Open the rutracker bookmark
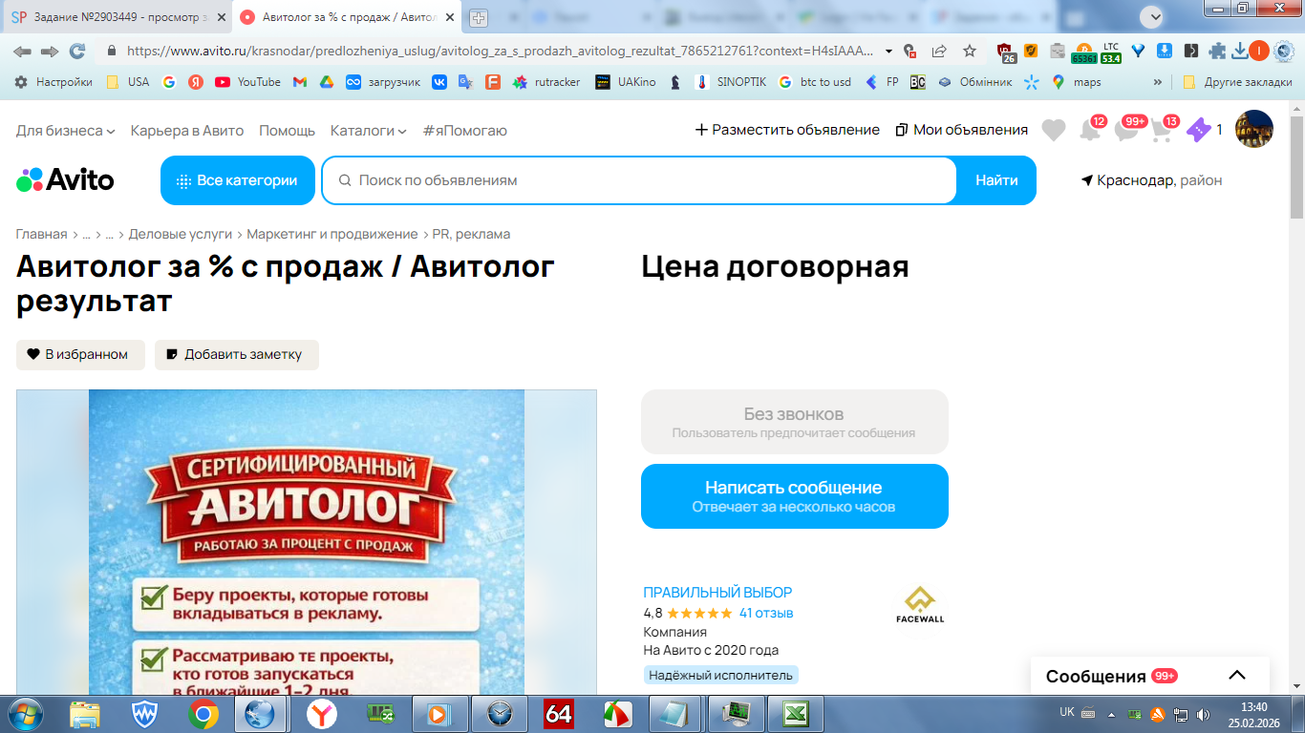This screenshot has width=1305, height=733. (x=546, y=82)
